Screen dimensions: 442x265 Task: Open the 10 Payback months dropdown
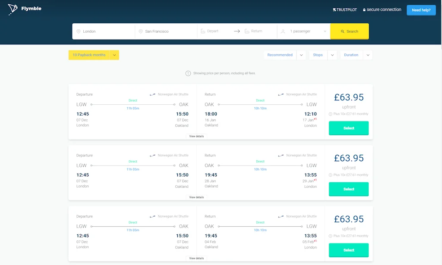(x=114, y=55)
